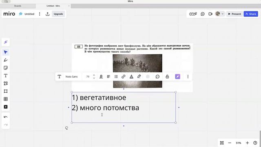This screenshot has height=147, width=261.
Task: Click question number 22 box
Action: 79,47
